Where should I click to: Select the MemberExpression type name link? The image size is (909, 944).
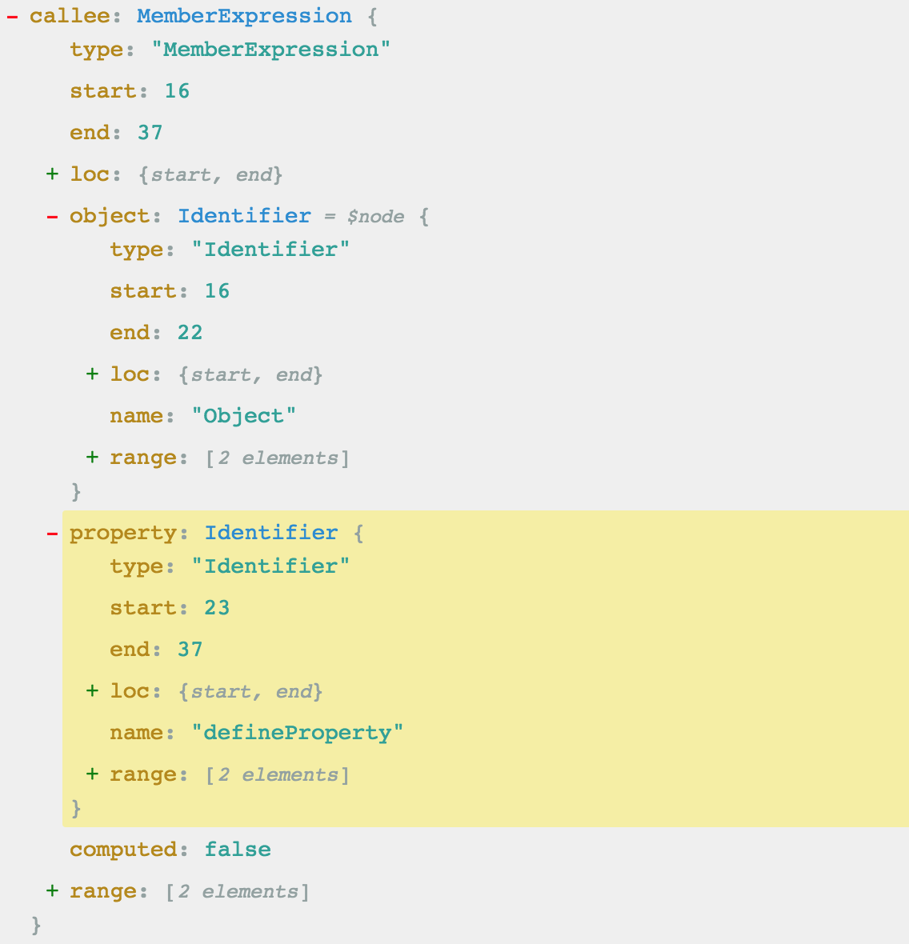point(244,16)
